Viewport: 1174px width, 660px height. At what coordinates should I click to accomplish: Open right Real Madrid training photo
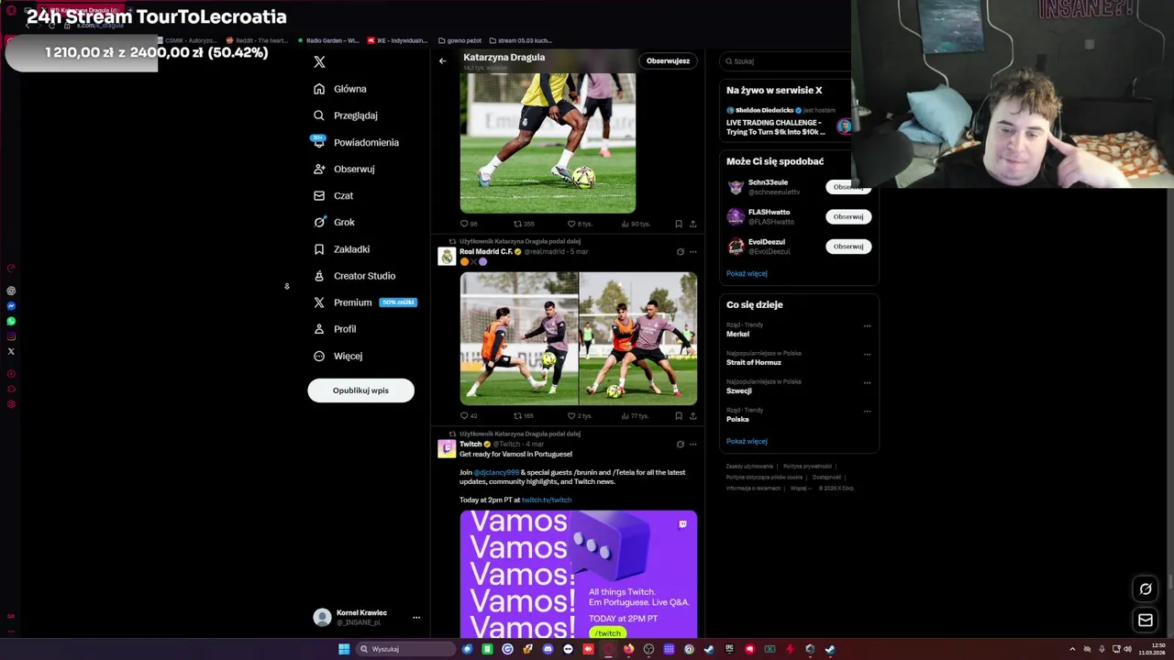pos(638,338)
